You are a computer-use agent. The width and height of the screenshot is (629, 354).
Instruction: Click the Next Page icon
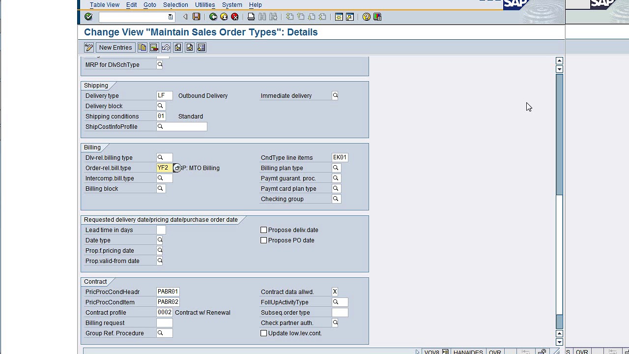coord(312,17)
